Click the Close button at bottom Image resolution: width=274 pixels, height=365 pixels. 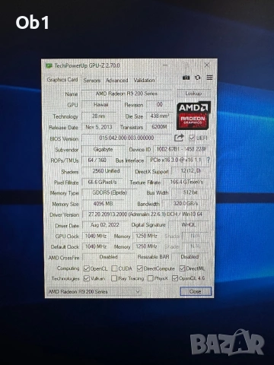click(x=196, y=291)
